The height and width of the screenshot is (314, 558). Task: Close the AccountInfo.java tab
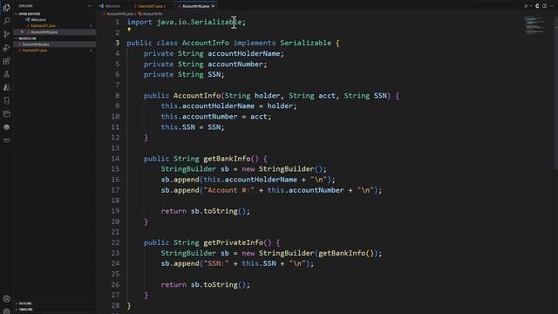(213, 6)
